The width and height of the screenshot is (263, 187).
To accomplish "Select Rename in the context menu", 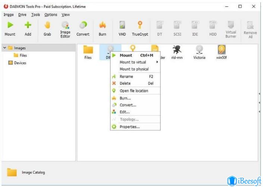I will coord(135,77).
